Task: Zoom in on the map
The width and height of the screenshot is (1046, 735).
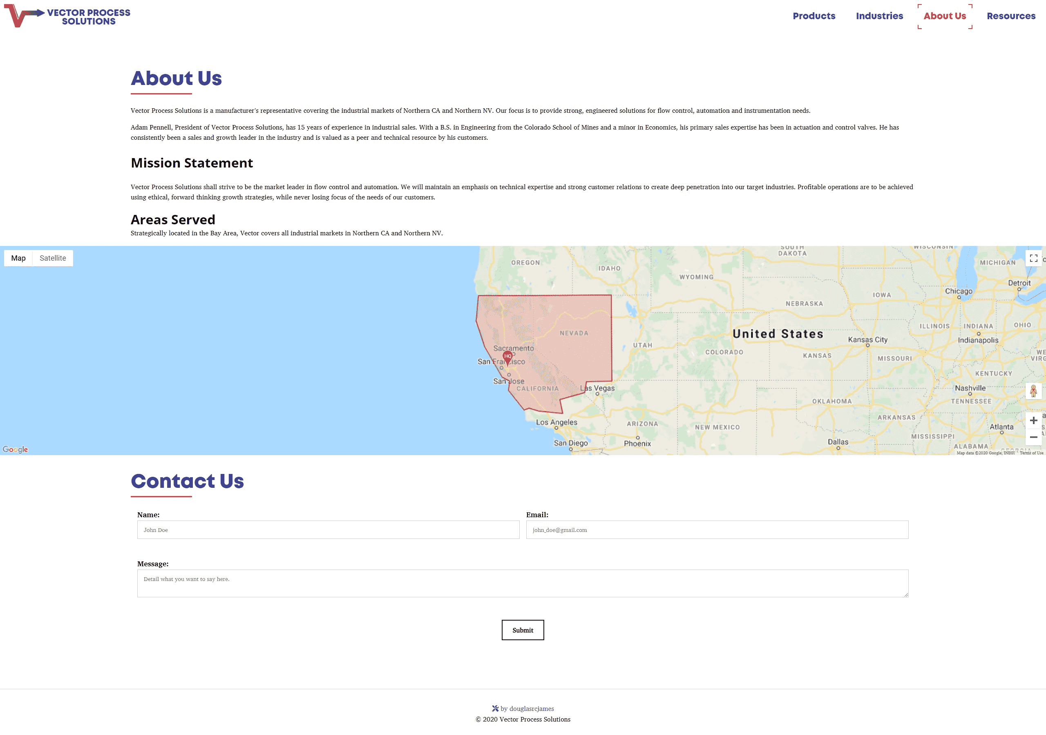Action: tap(1033, 420)
